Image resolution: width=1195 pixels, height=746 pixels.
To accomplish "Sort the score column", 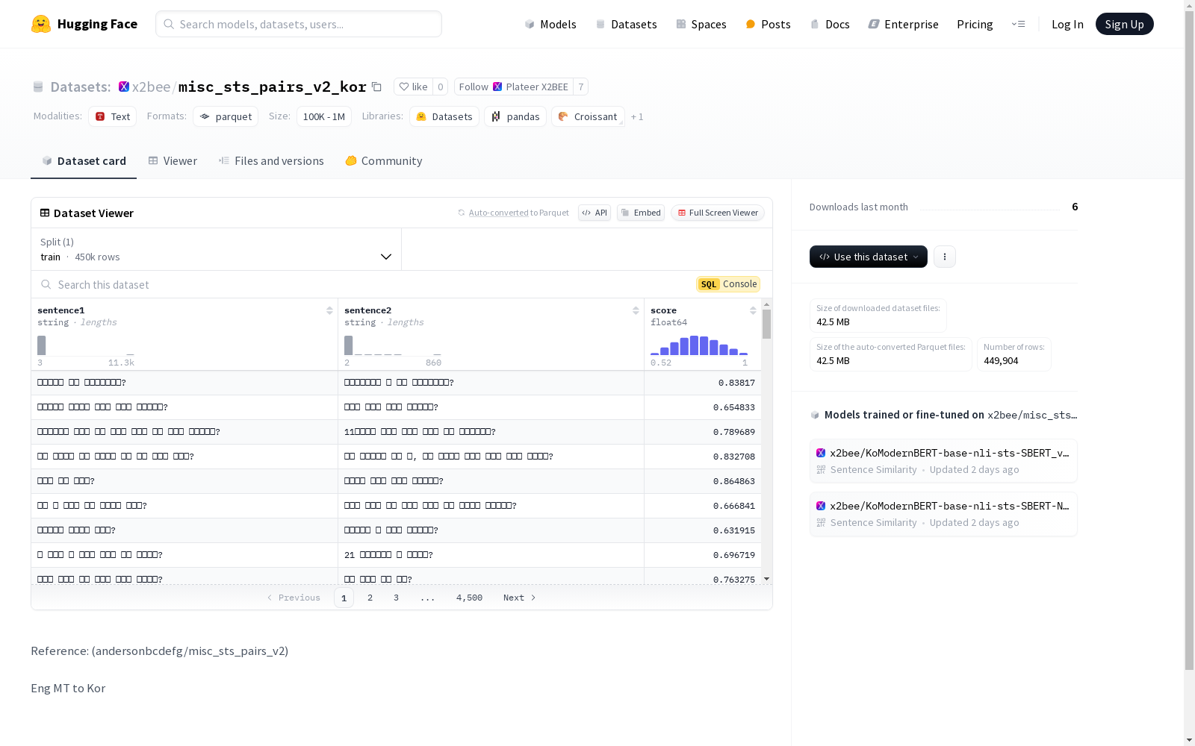I will click(x=753, y=310).
